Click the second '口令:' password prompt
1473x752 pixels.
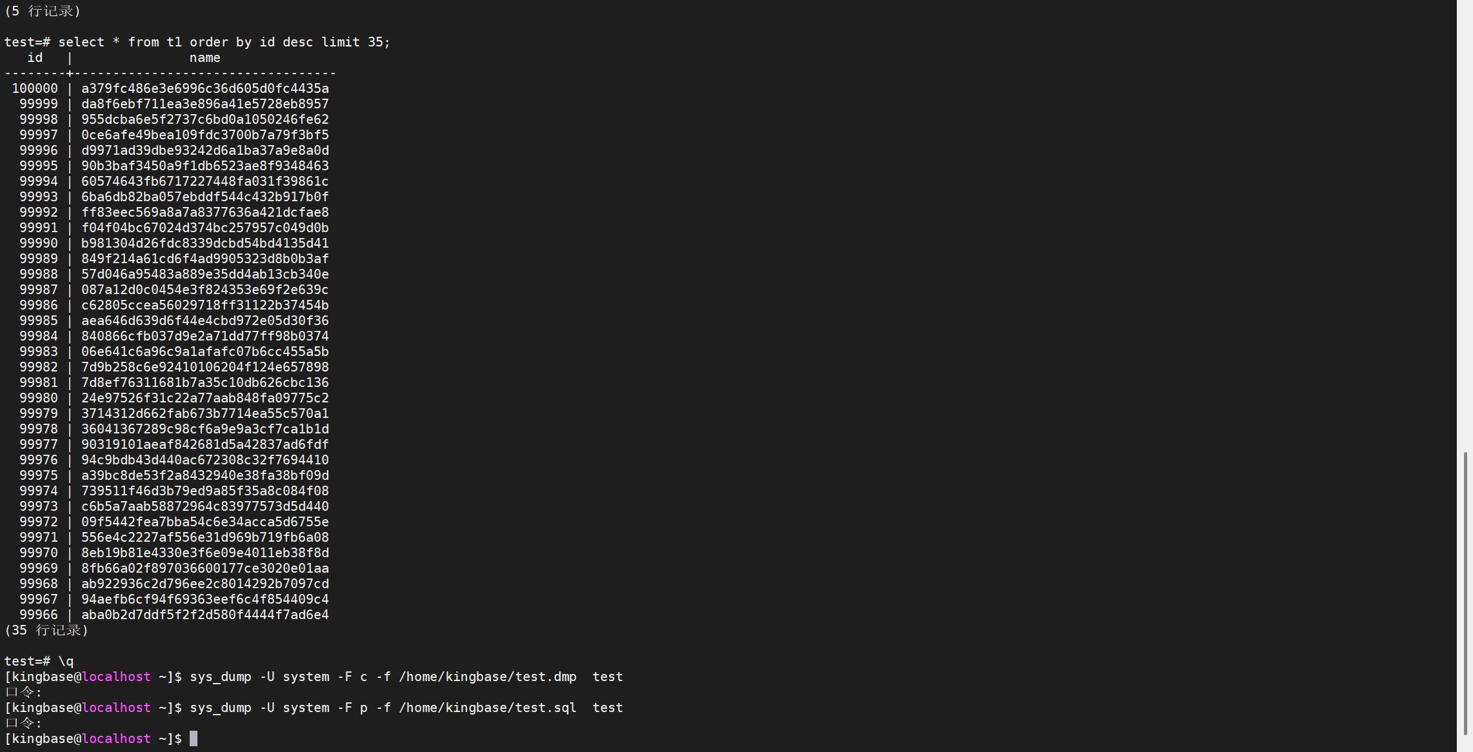(x=23, y=724)
